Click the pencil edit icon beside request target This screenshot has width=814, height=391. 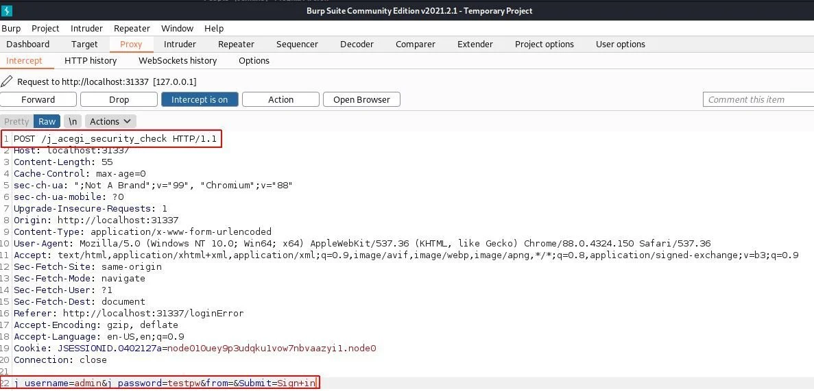tap(7, 81)
